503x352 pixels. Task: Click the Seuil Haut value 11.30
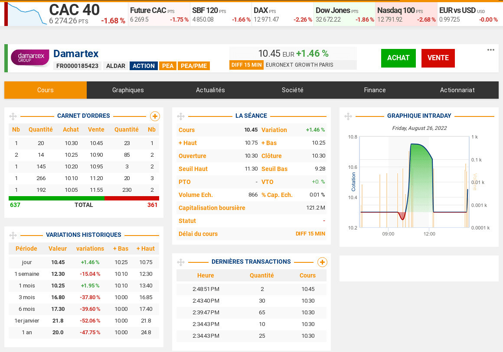point(251,169)
